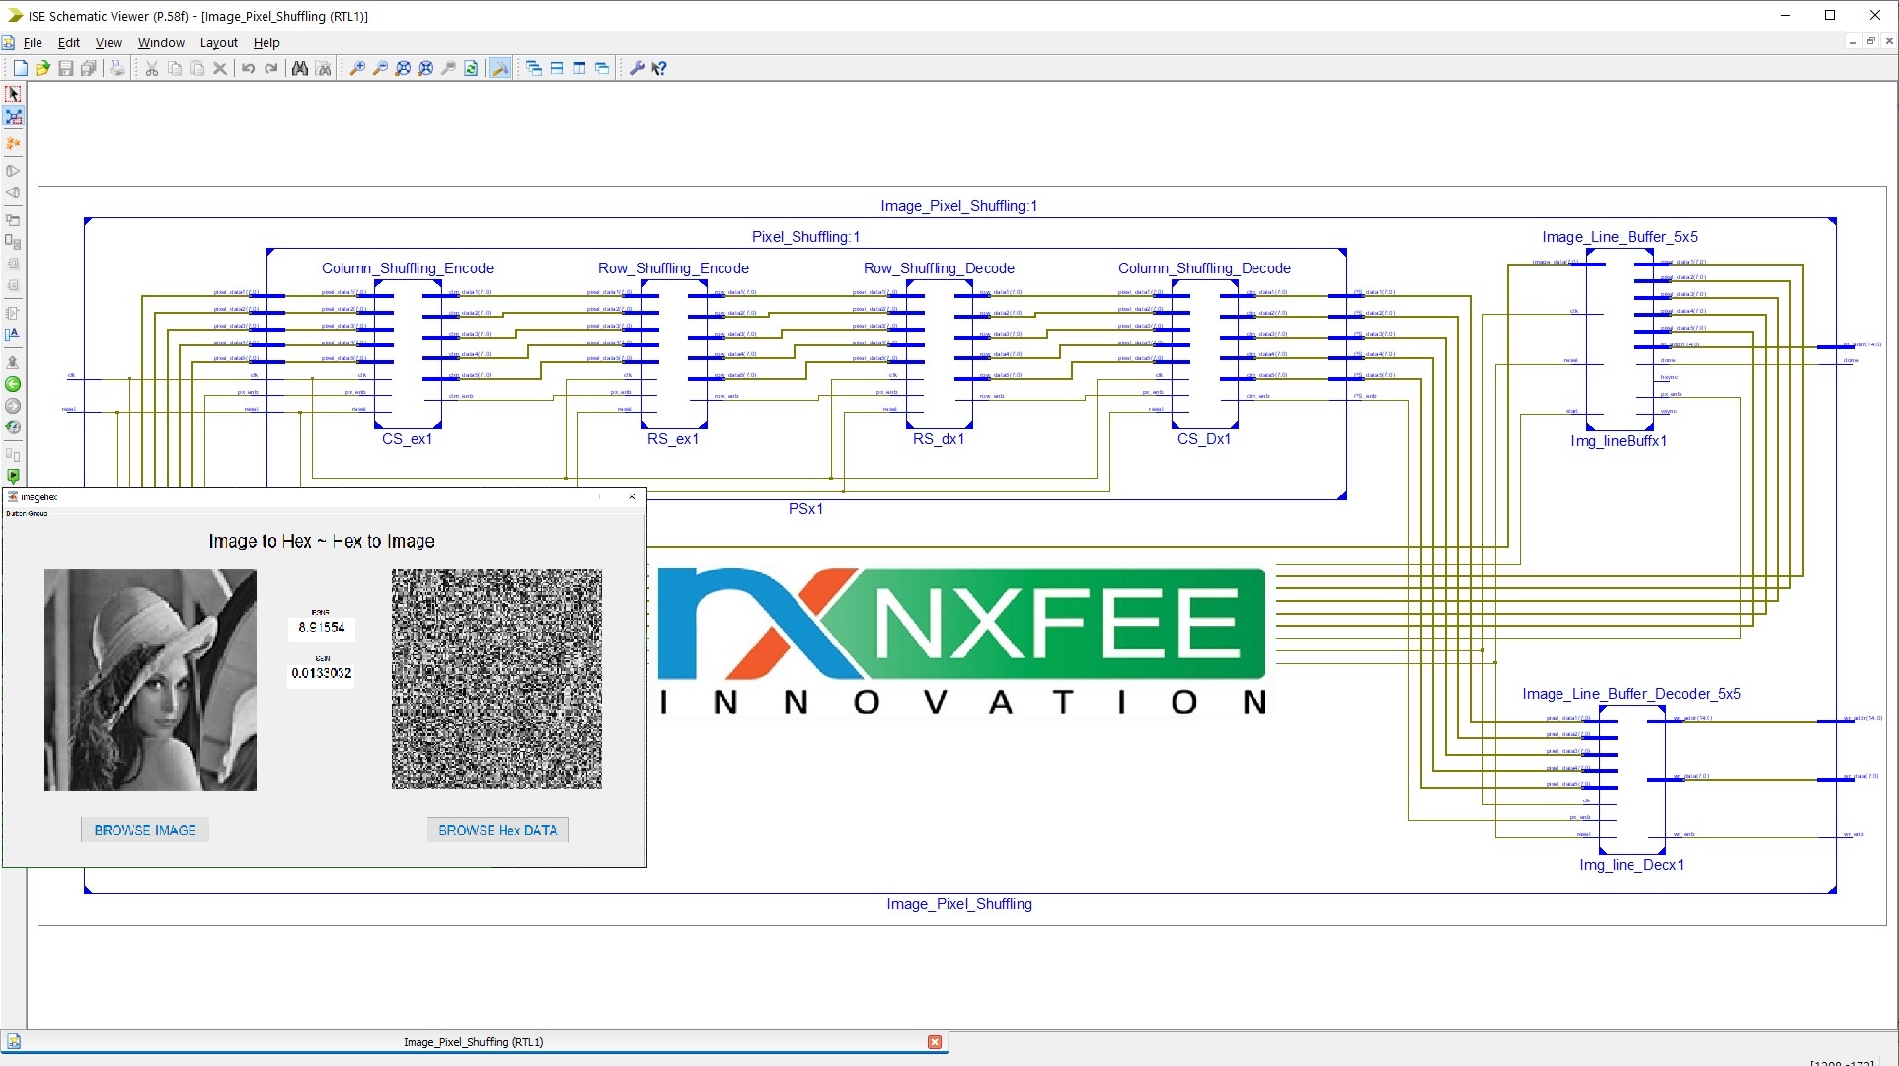1899x1066 pixels.
Task: Select the RS_dx1 schematic block
Action: pos(939,353)
